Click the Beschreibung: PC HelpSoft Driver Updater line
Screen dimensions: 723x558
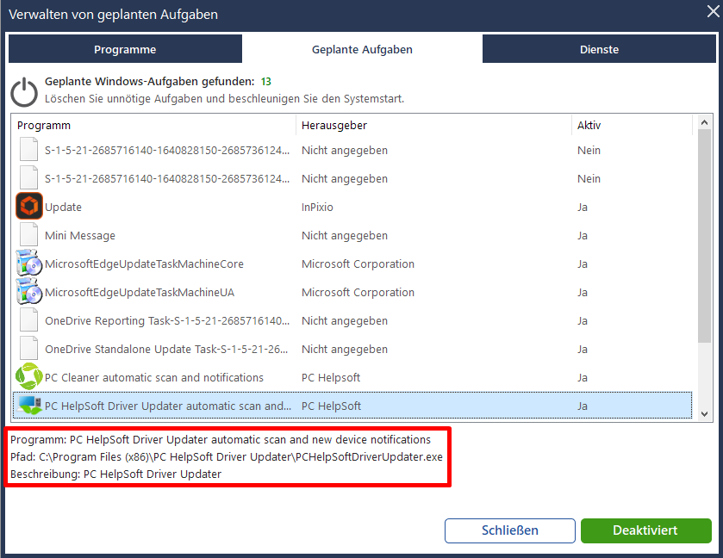115,474
